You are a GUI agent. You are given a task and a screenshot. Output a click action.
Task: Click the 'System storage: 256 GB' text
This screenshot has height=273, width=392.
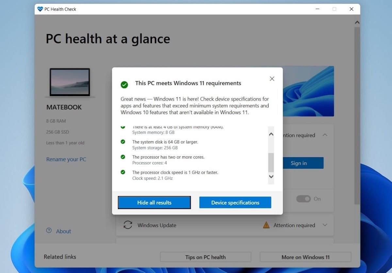155,148
